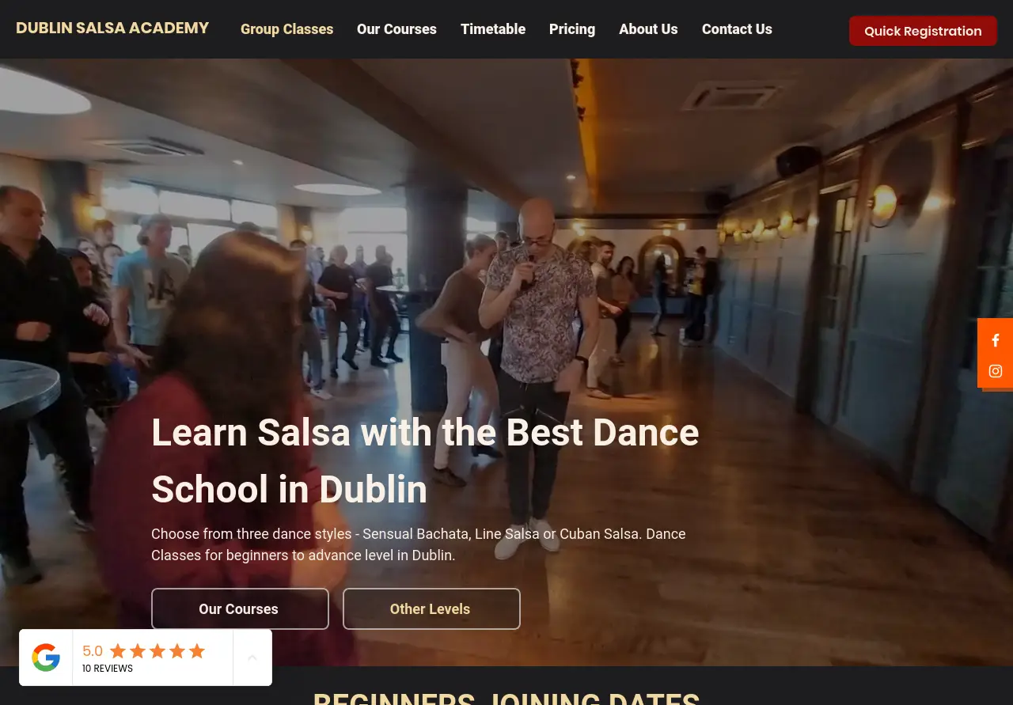Open Instagram via the sidebar icon
Viewport: 1013px width, 705px height.
[x=995, y=370]
